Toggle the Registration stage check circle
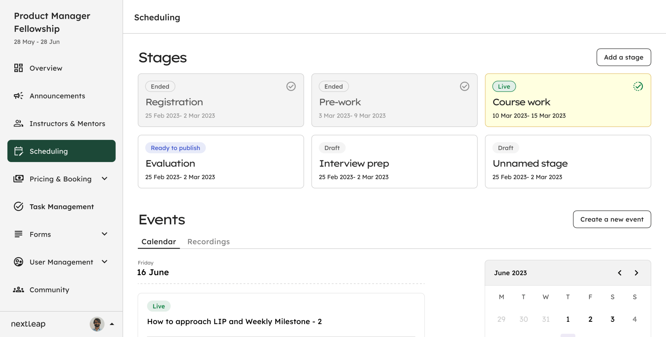This screenshot has height=337, width=666. 291,86
